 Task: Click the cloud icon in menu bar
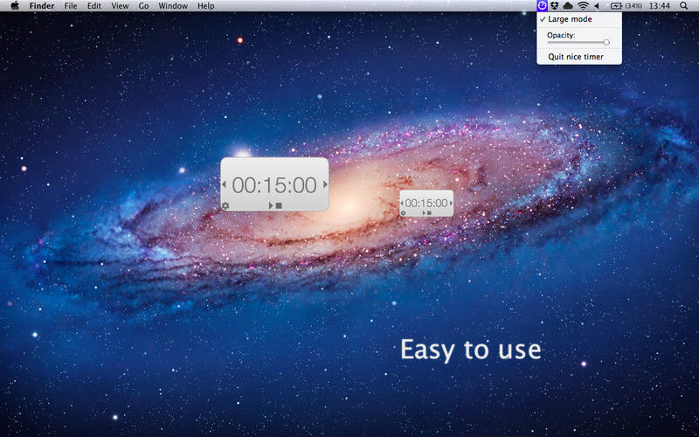pyautogui.click(x=567, y=6)
